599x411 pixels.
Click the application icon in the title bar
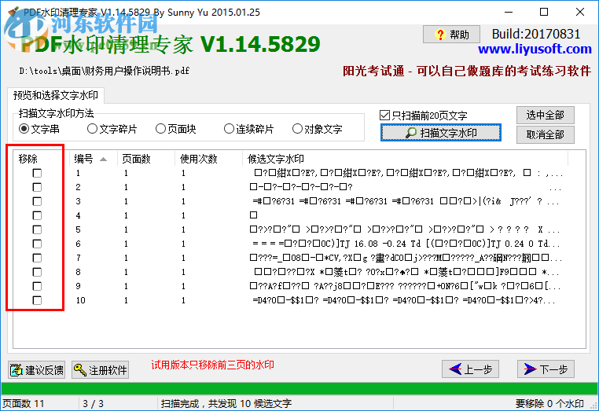point(13,13)
